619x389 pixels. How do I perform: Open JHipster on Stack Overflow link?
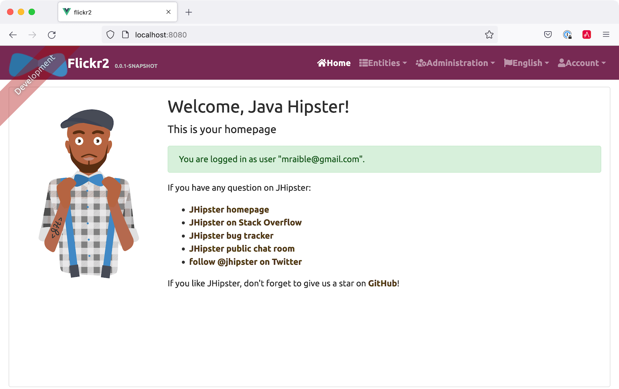pos(245,223)
